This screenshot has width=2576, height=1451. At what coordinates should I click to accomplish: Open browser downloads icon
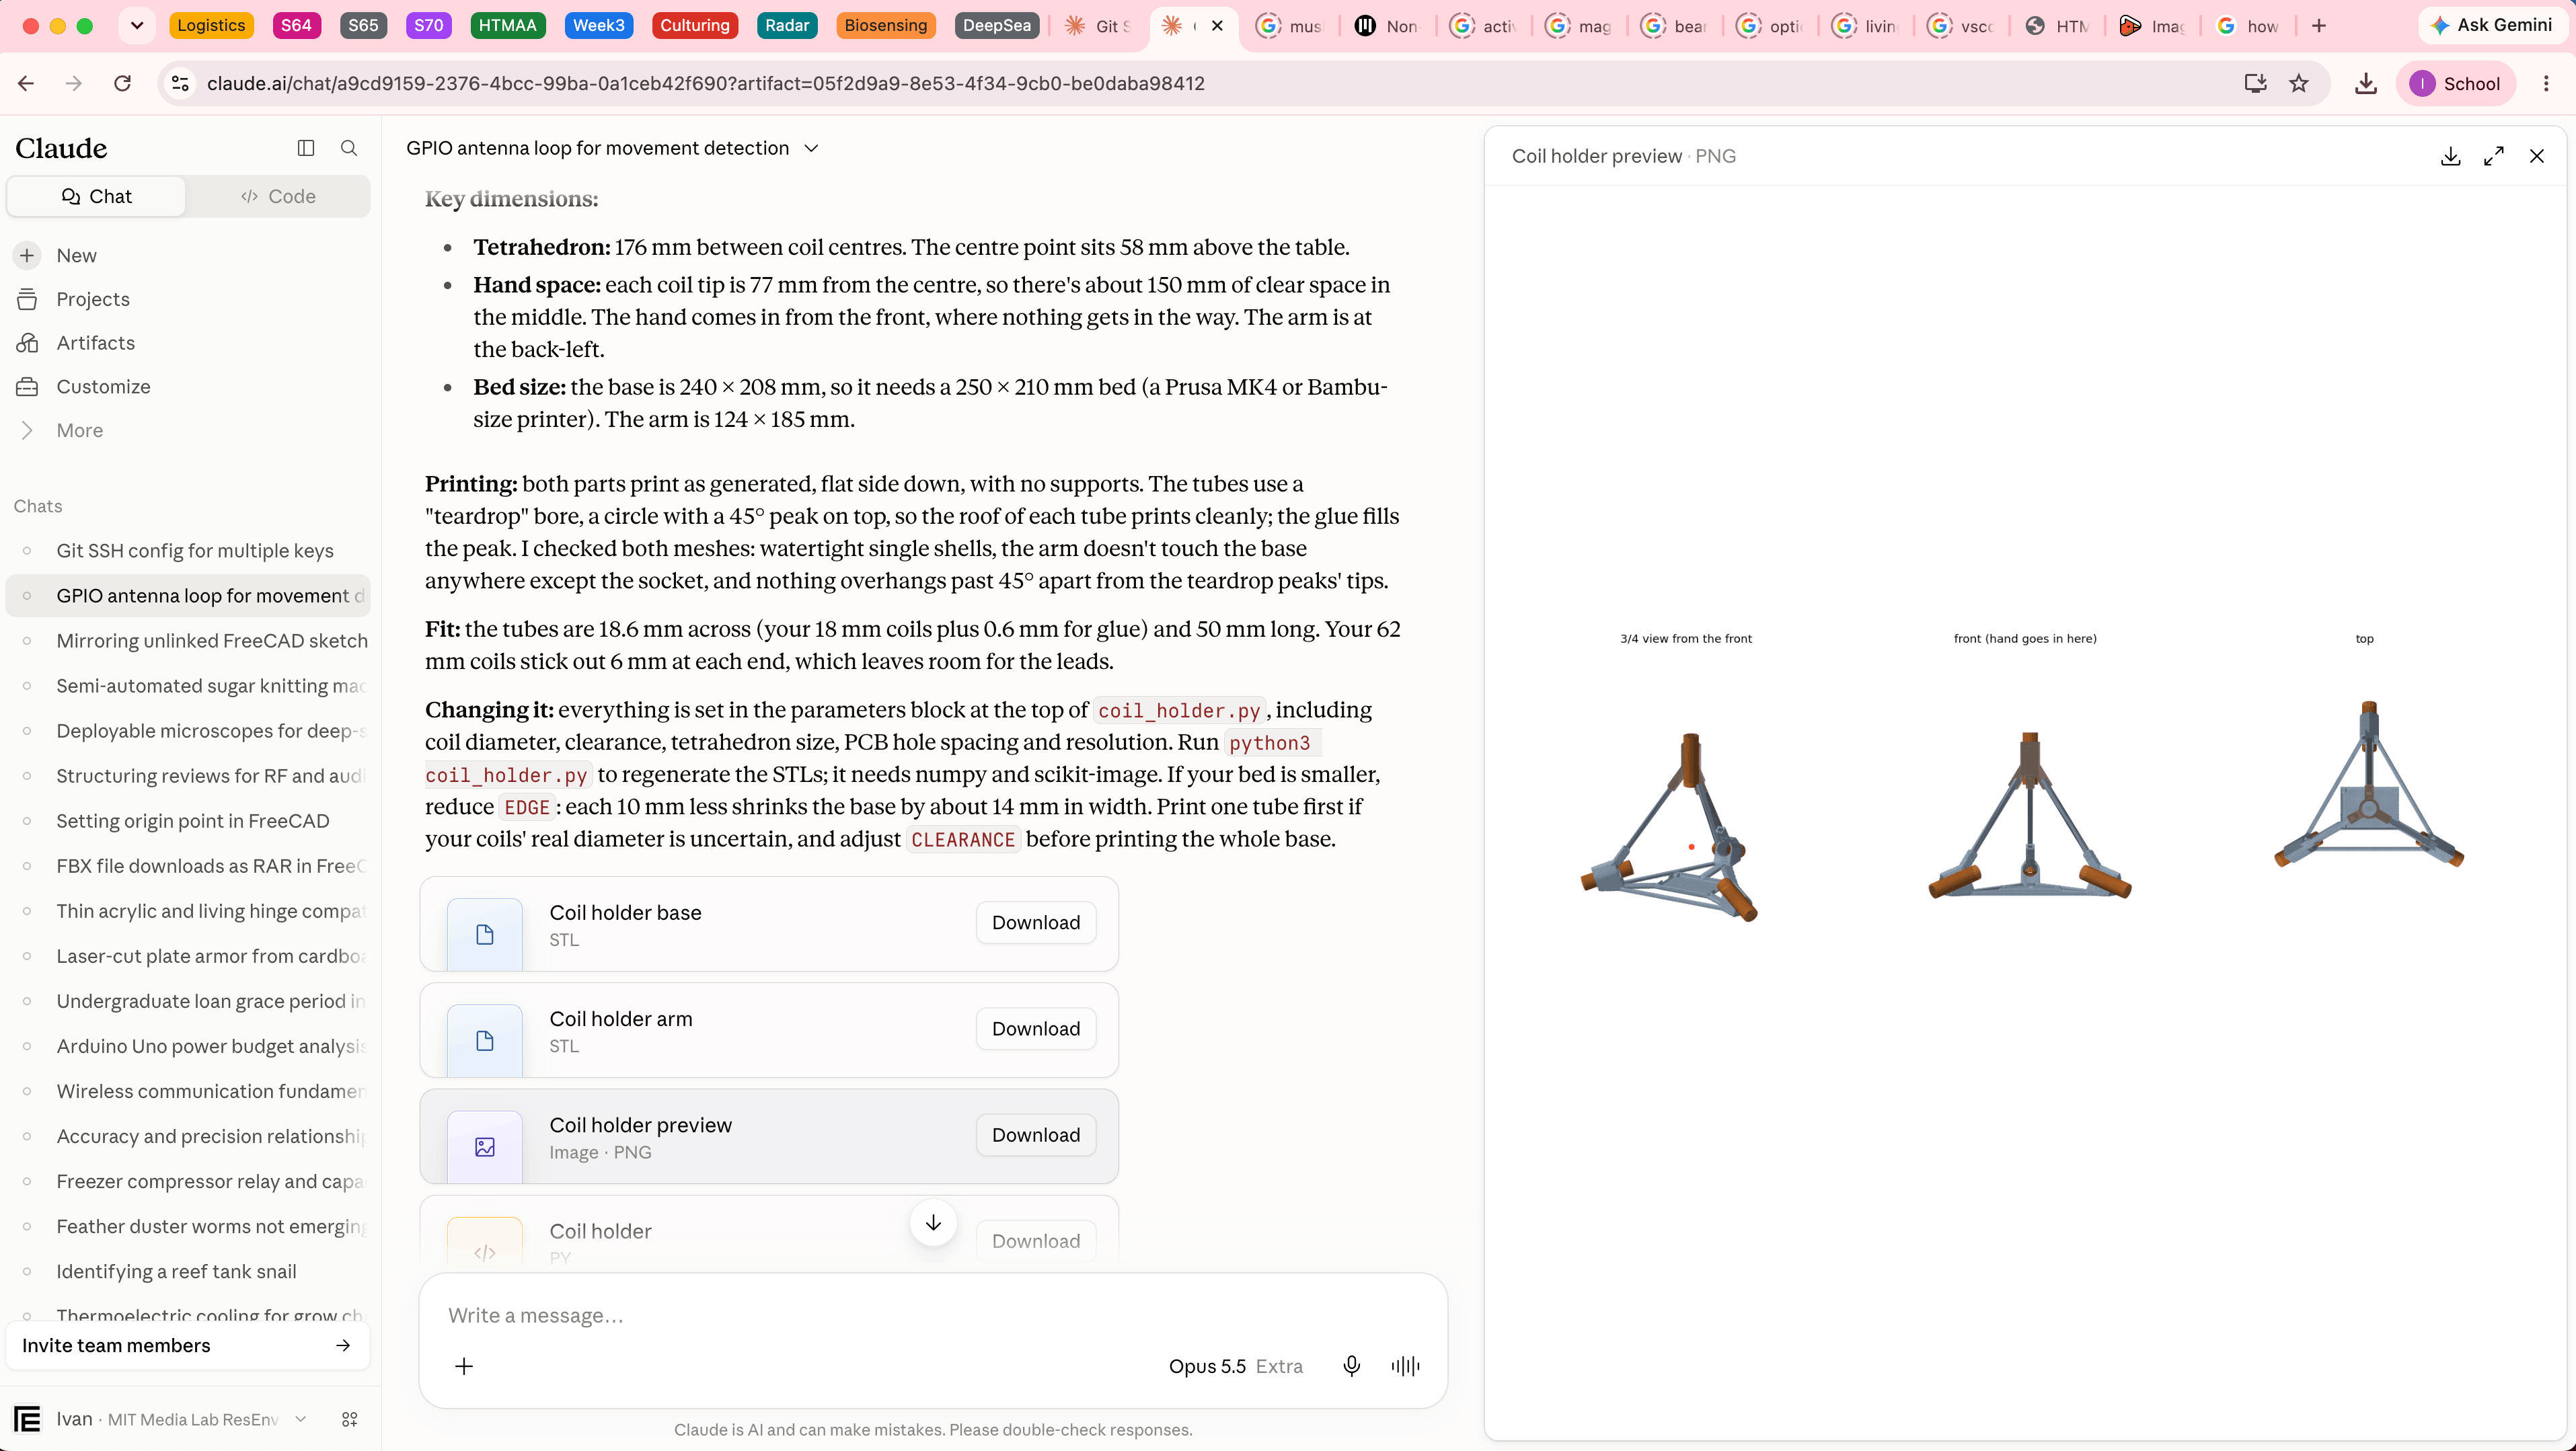click(x=2365, y=83)
